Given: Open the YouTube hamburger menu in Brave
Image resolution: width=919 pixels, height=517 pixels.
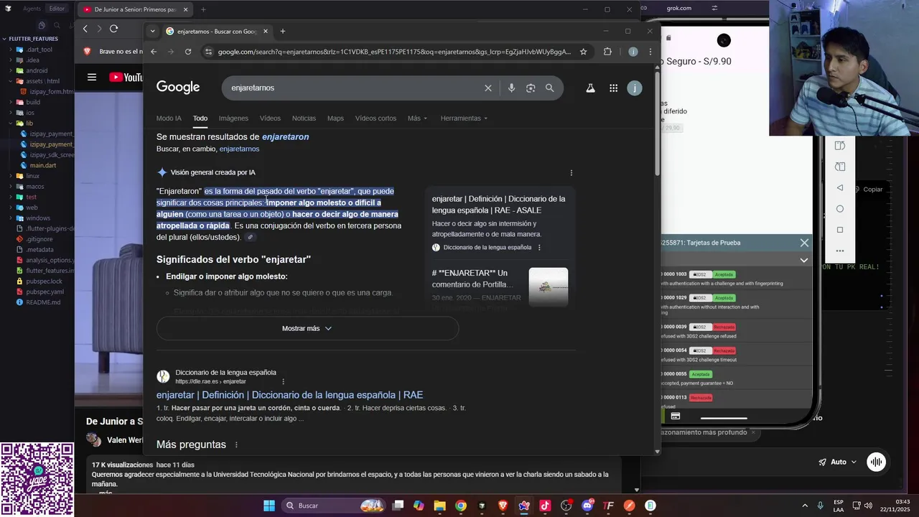Looking at the screenshot, I should click(92, 77).
